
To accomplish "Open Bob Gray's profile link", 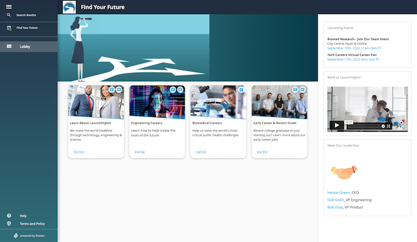I will click(x=335, y=207).
